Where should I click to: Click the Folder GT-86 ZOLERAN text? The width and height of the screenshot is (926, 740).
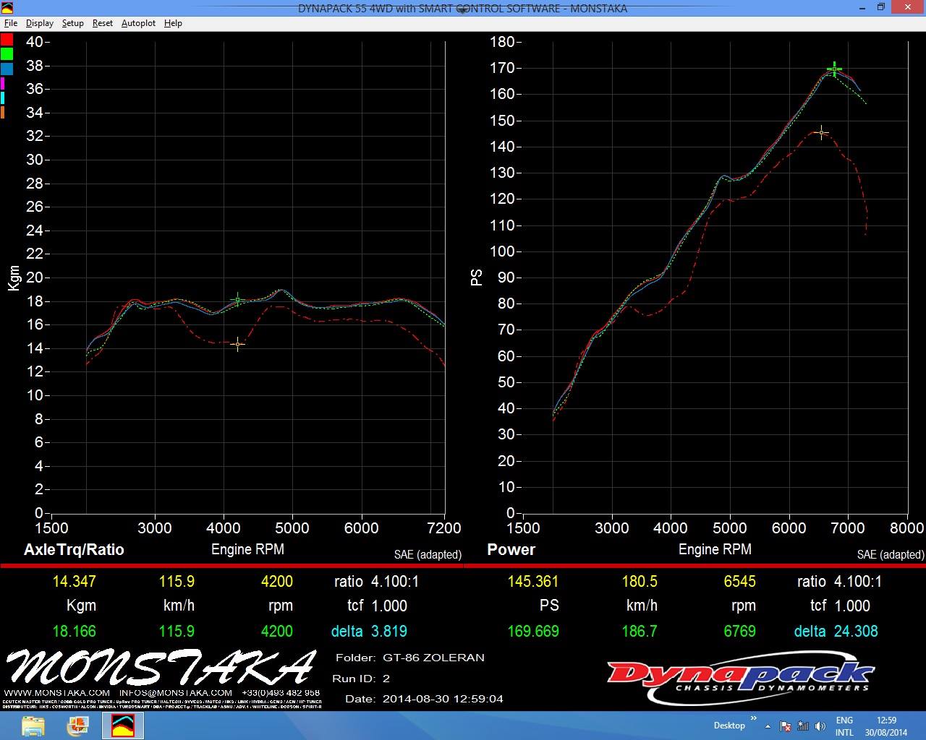[410, 658]
